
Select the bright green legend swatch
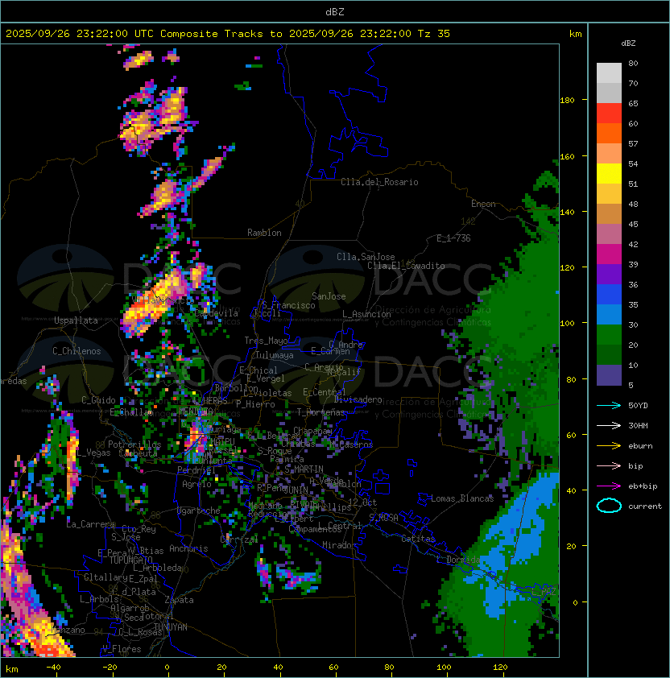click(x=609, y=334)
